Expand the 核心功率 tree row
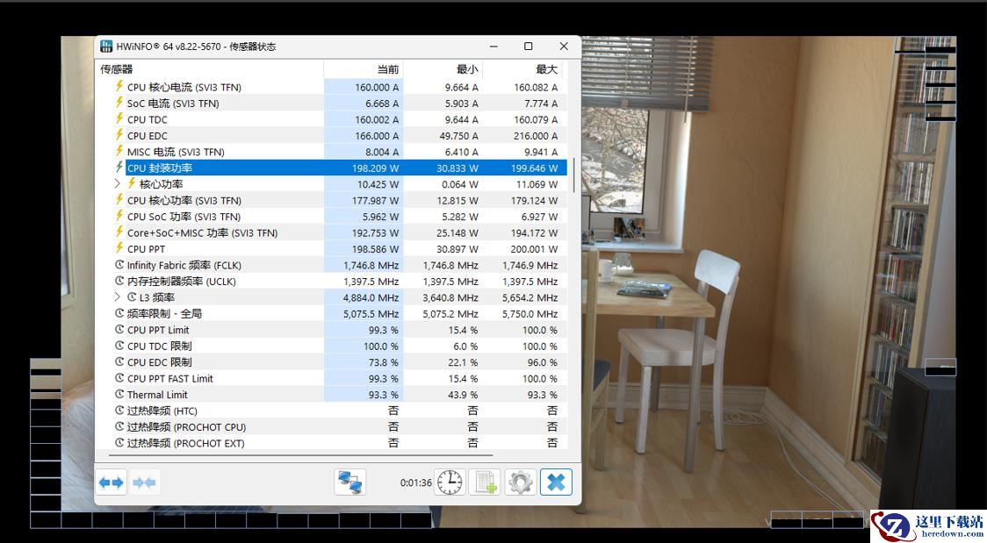Screen dimensions: 987x543 tap(118, 184)
